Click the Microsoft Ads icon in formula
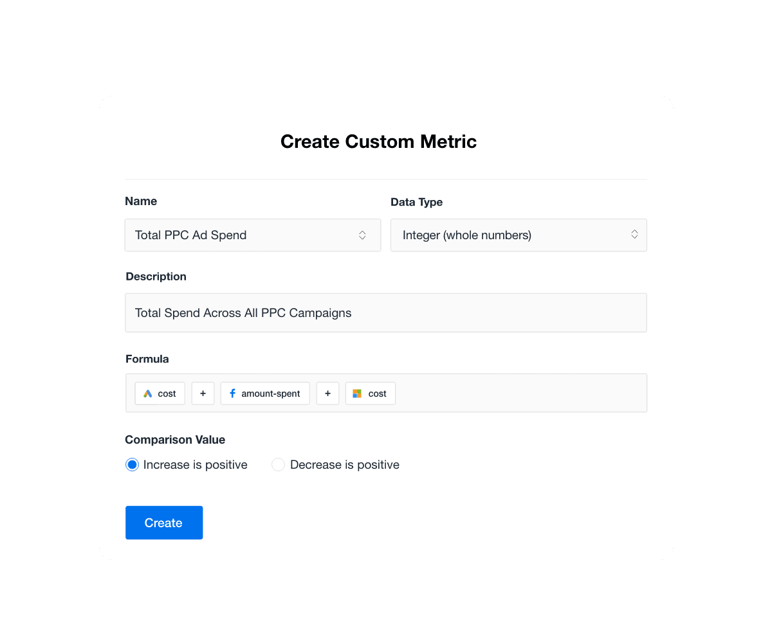 357,394
